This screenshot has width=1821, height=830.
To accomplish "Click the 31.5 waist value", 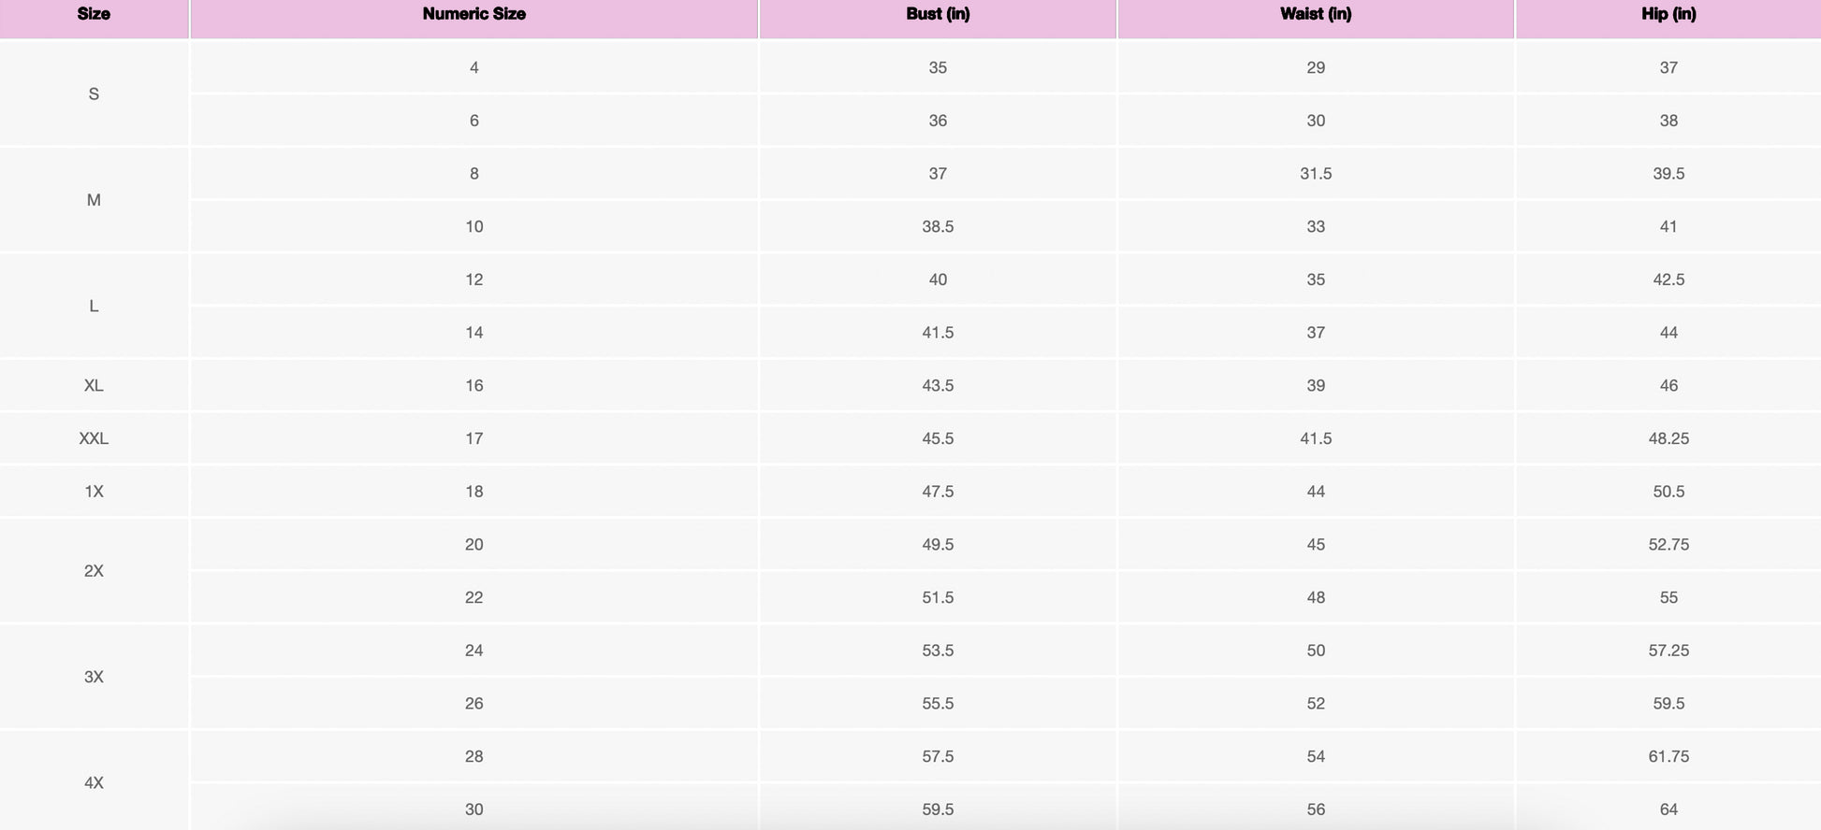I will tap(1316, 174).
